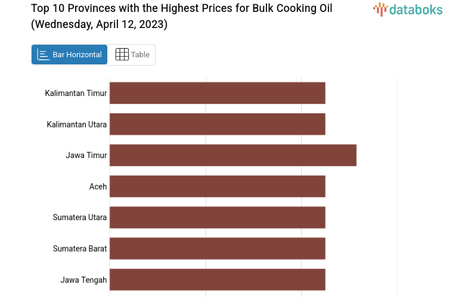This screenshot has width=449, height=297.
Task: Click the Jawa Timur axis label
Action: pos(86,155)
